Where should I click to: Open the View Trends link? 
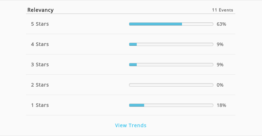tap(131, 125)
